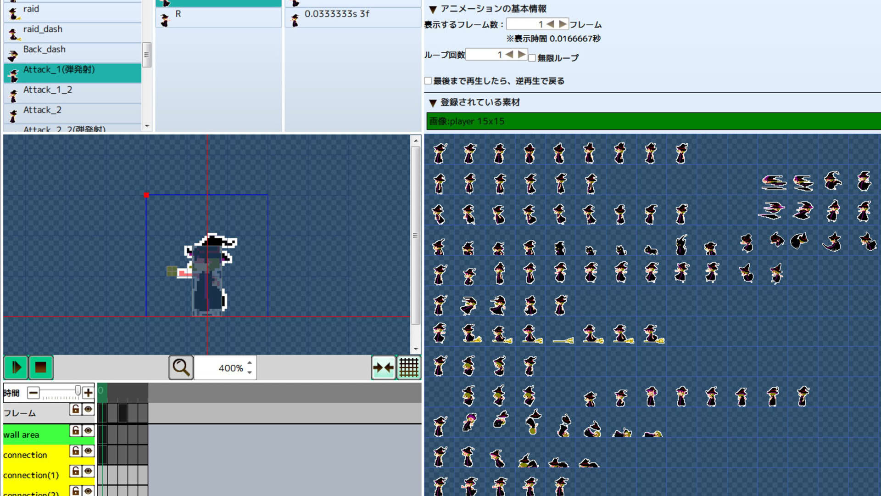Click the 画像:player 15x15 material header
The image size is (881, 496).
653,121
